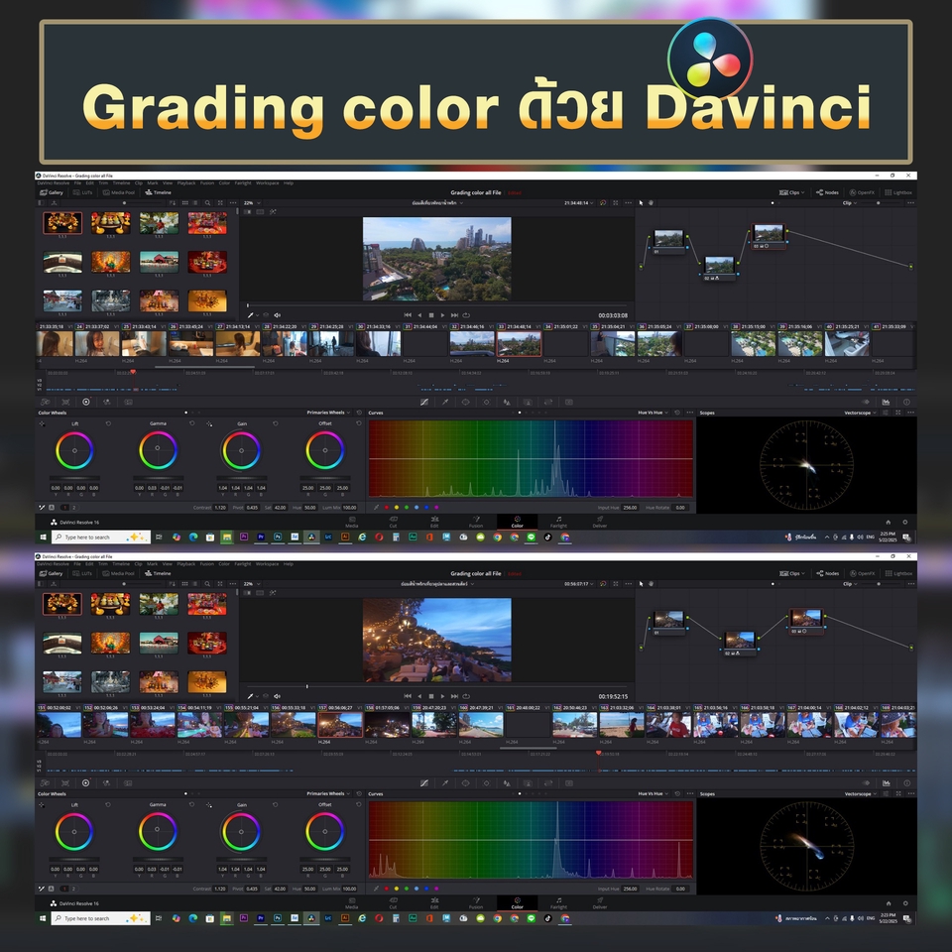The width and height of the screenshot is (952, 952).
Task: Open the Info palette icon in lower Resolve window
Action: (906, 783)
